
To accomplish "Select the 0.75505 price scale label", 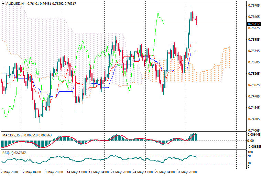I will click(253, 62).
